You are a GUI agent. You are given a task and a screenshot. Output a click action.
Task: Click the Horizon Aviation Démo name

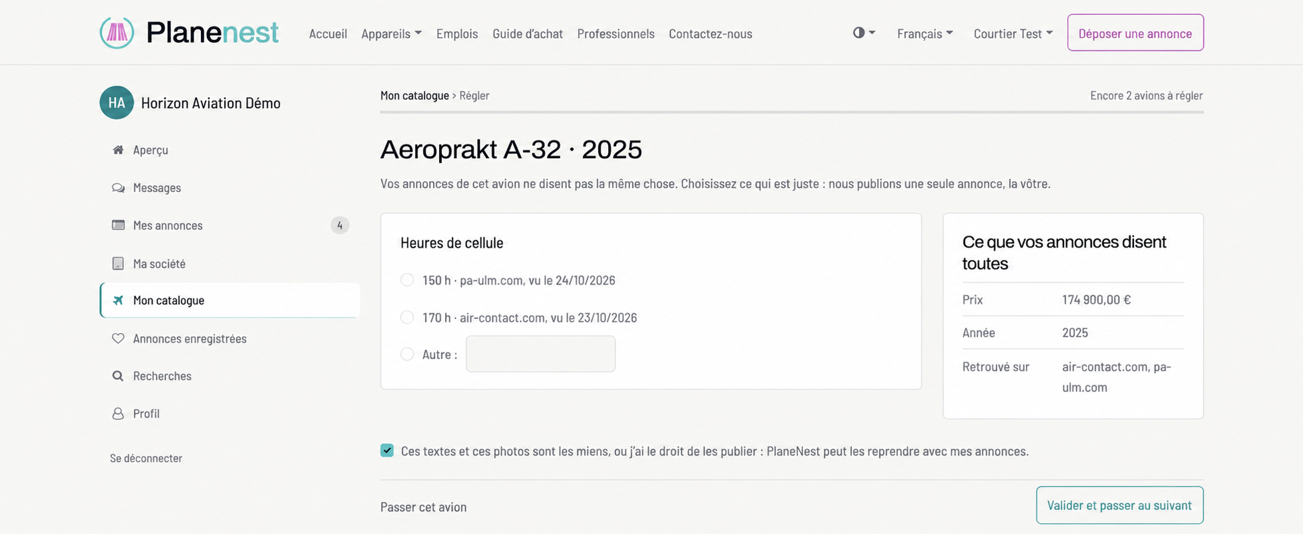click(210, 103)
